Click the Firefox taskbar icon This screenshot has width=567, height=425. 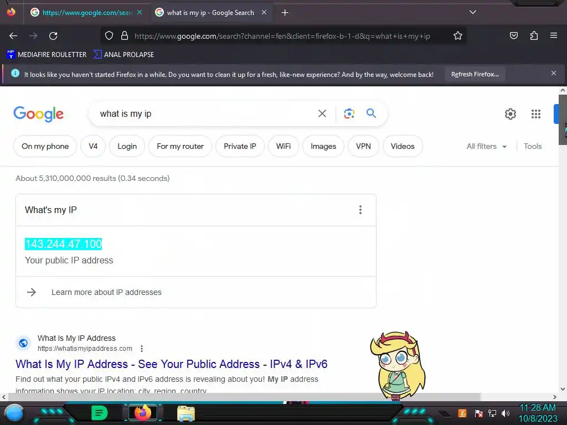(142, 413)
